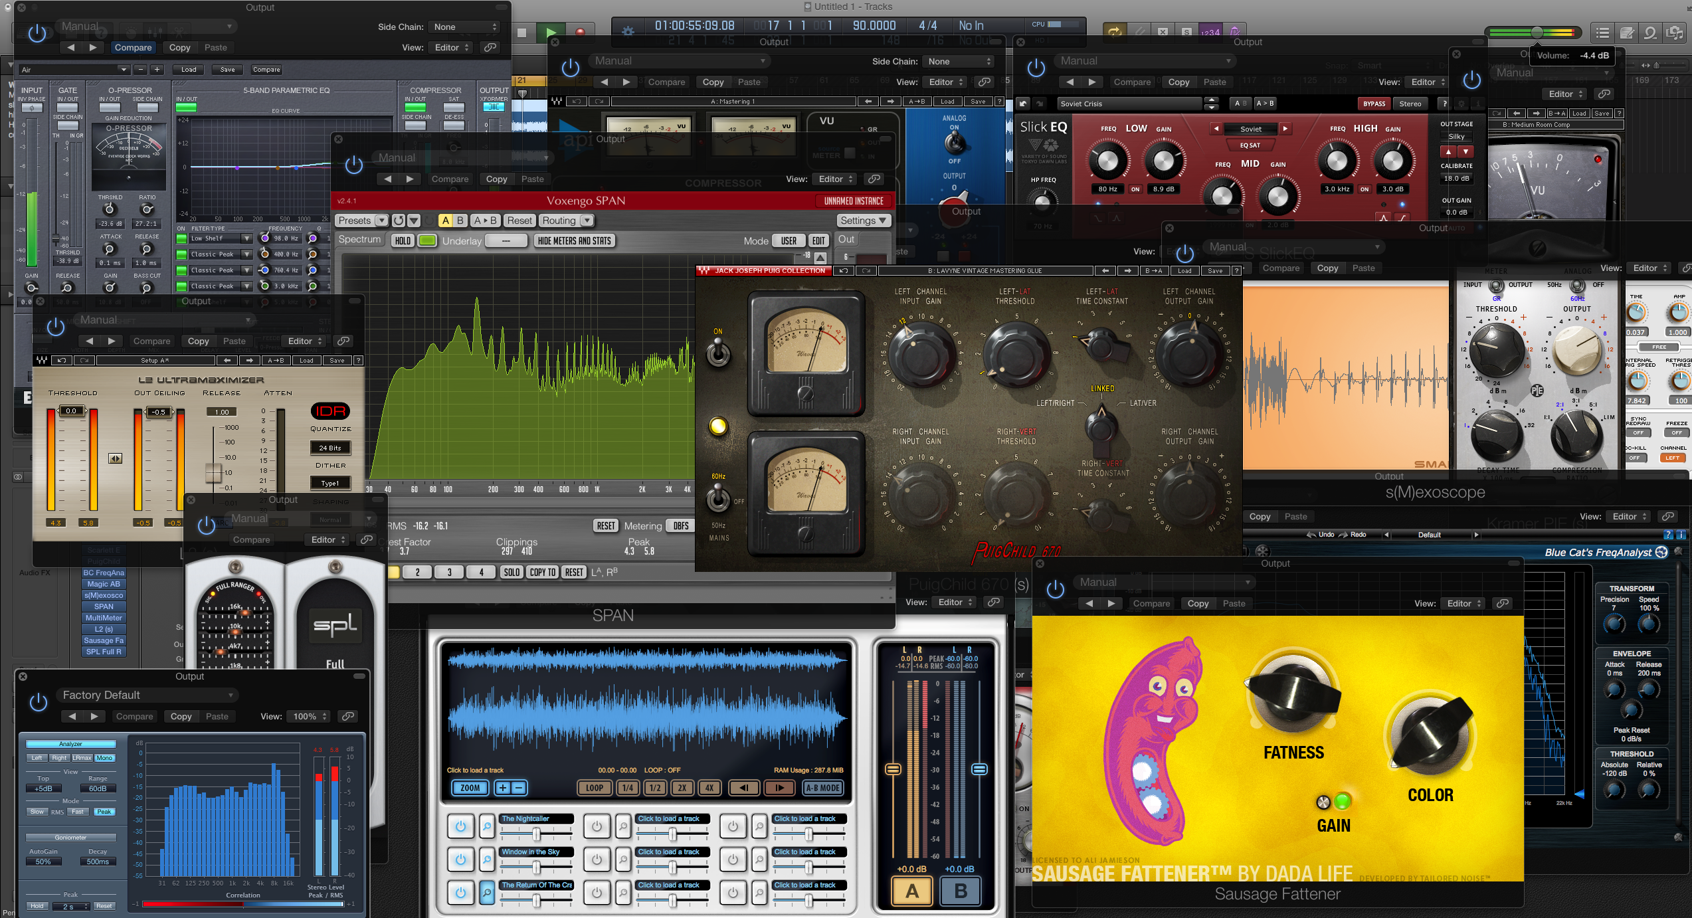Click the link icon in the Factory Default MultiMeter header

coord(347,716)
